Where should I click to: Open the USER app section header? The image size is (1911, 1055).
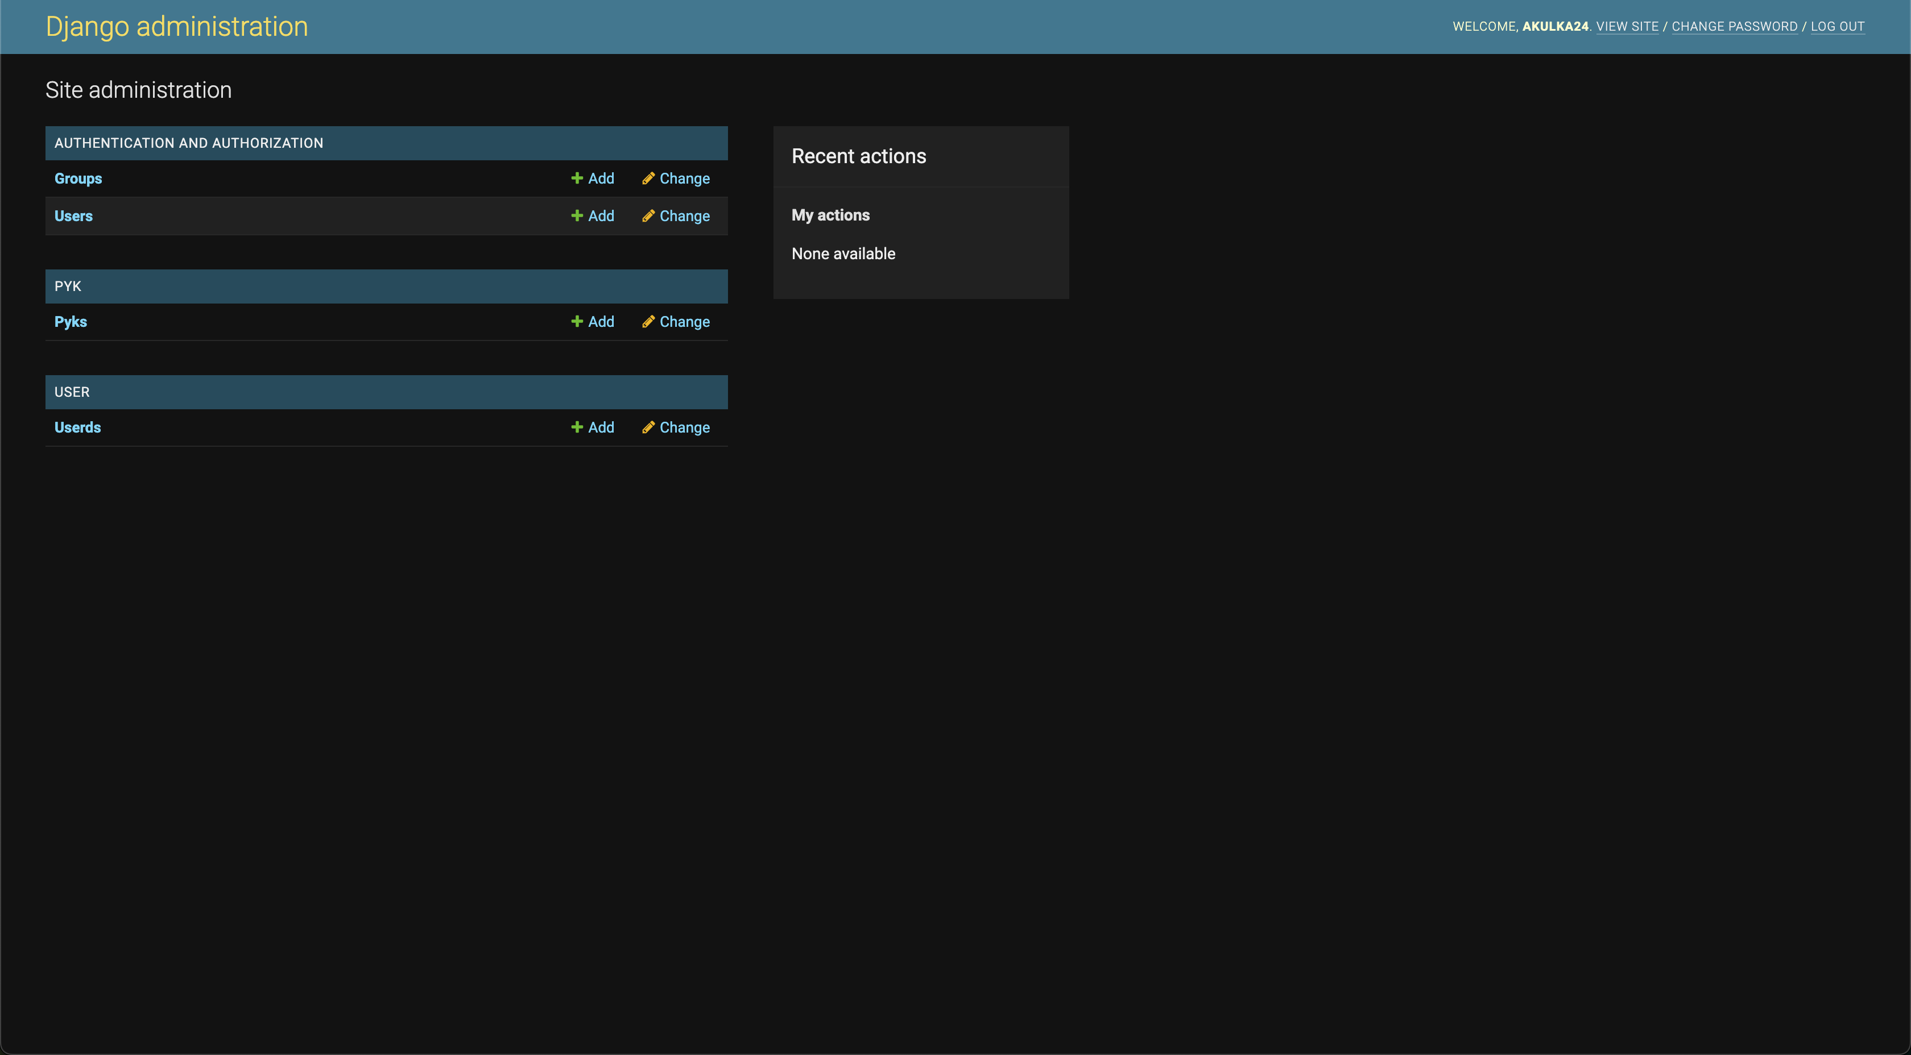pyautogui.click(x=71, y=392)
